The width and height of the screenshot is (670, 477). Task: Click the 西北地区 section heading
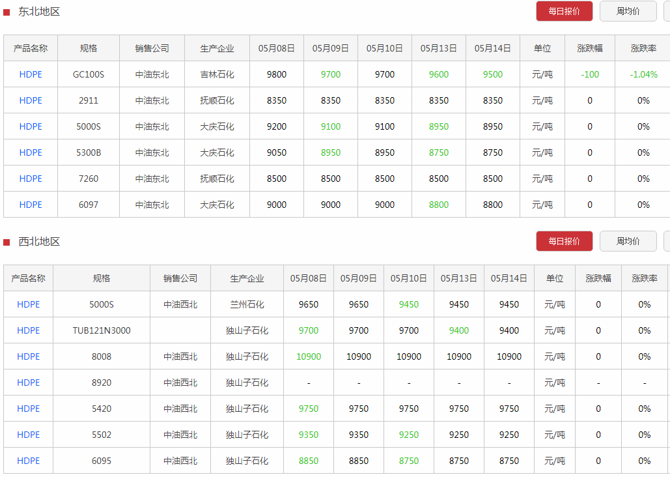tap(39, 242)
